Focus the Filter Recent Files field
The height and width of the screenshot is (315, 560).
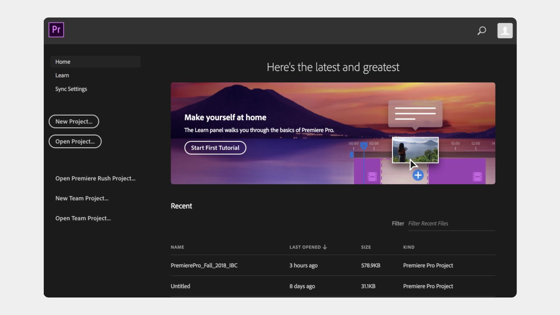(x=451, y=224)
